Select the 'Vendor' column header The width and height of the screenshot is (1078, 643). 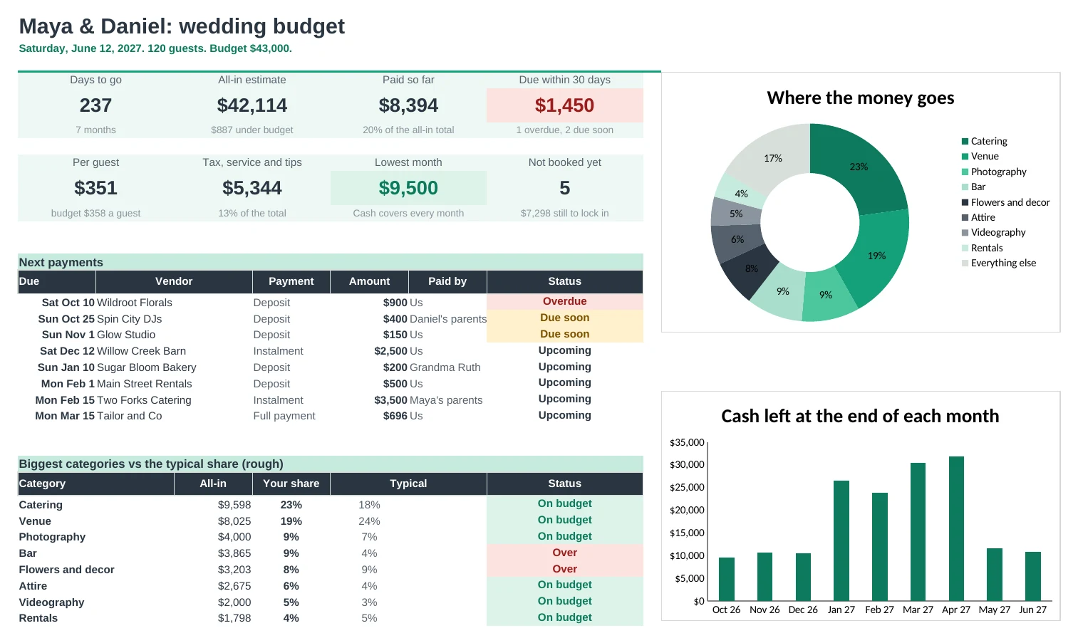click(x=174, y=281)
